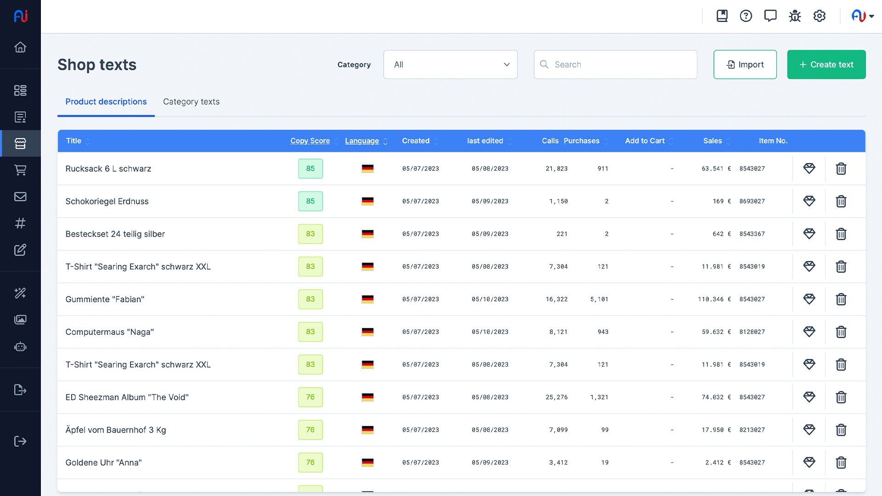Click the shopping cart sidebar icon
Screen dimensions: 882x496
pos(20,170)
